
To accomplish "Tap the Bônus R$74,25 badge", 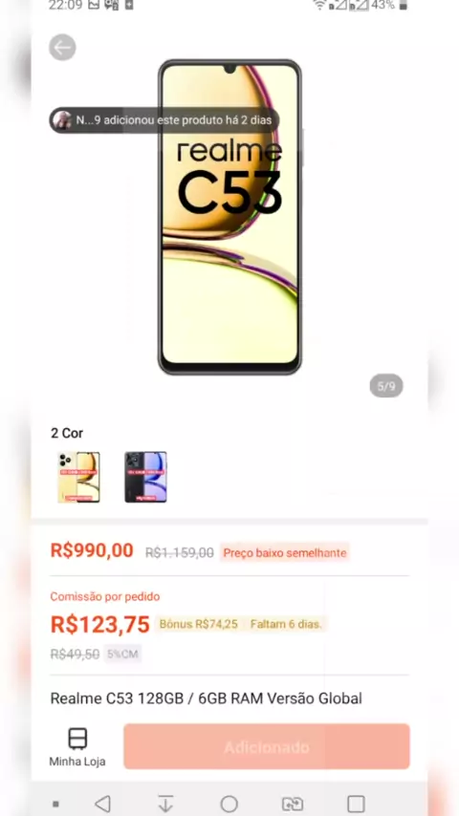I will [x=199, y=624].
